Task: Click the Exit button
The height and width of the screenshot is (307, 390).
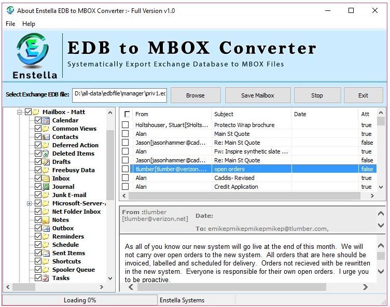Action: (364, 95)
